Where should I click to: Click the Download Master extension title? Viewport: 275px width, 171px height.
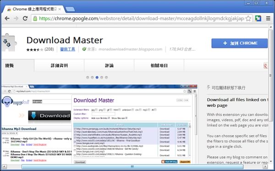pyautogui.click(x=65, y=40)
